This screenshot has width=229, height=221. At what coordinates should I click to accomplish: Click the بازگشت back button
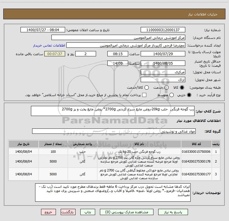[x=68, y=212]
